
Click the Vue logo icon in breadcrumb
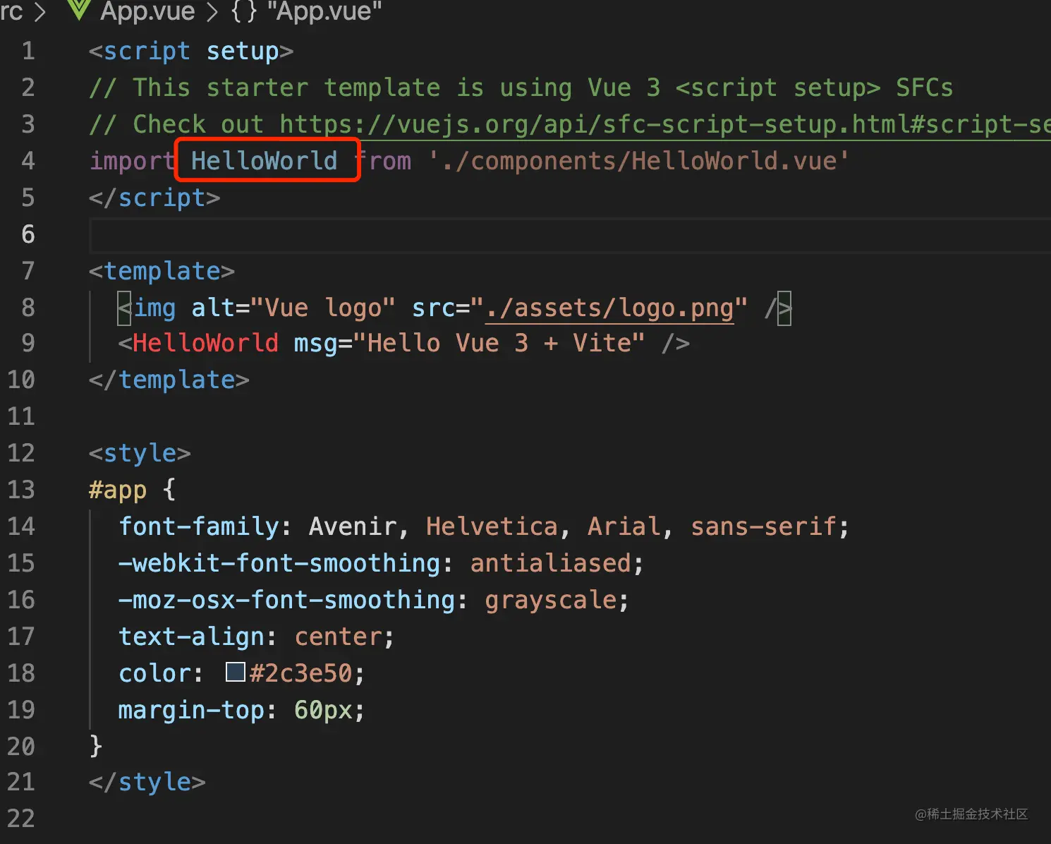click(78, 9)
